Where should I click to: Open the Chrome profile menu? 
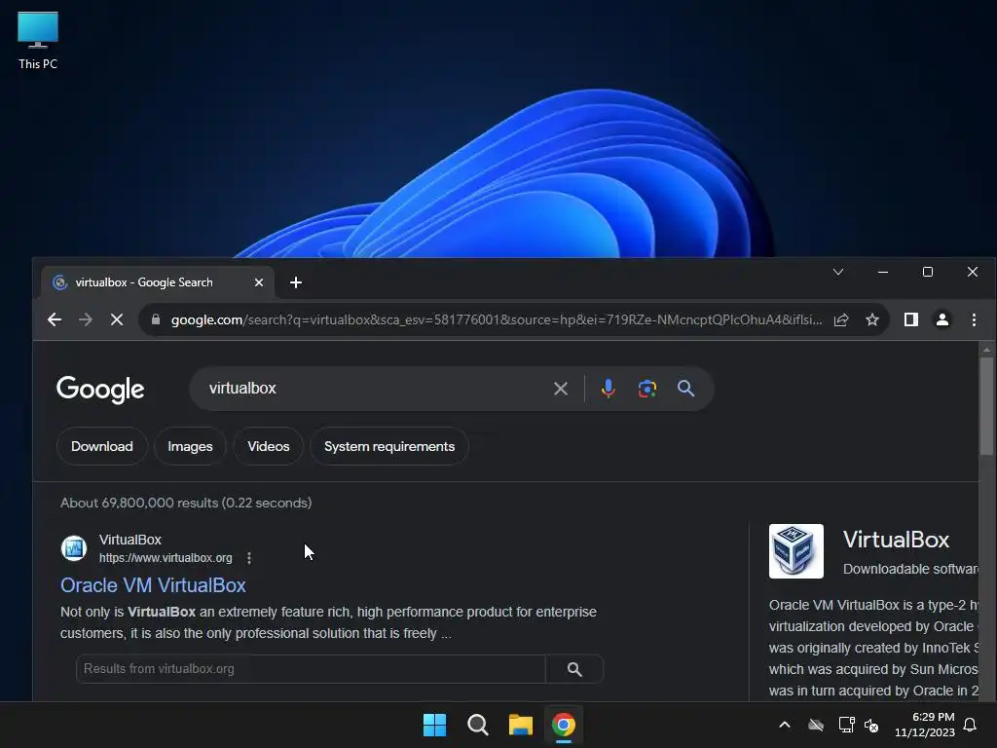(x=942, y=319)
